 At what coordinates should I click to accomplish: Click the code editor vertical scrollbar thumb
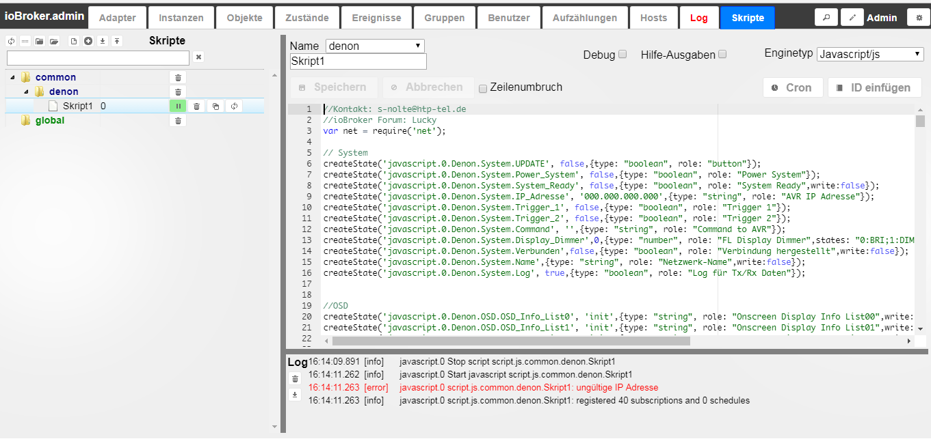[920, 122]
